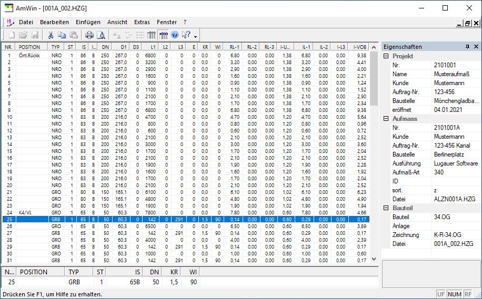Select row 24 K4/VL position cell
The image size is (482, 299).
click(x=32, y=212)
